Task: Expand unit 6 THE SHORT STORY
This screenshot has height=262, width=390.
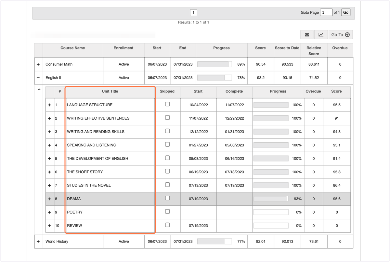Action: (49, 172)
